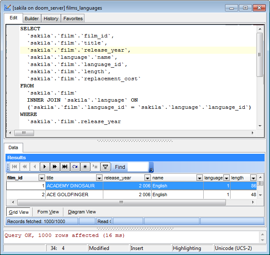This screenshot has height=255, width=270.
Task: Go to next record arrow
Action: point(45,167)
